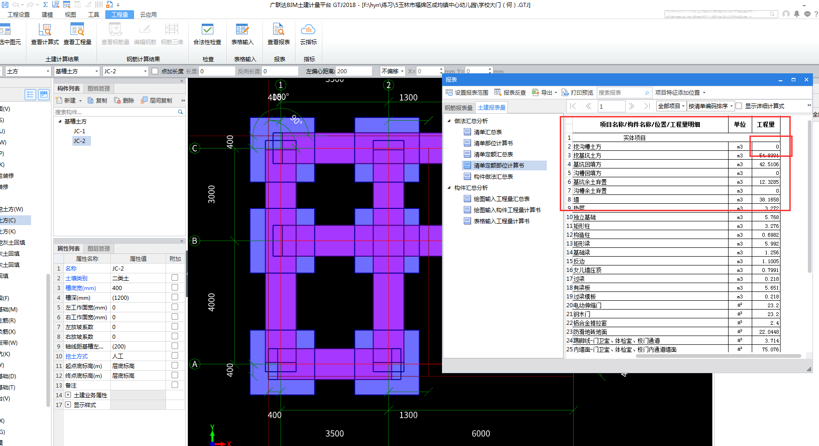Switch to the 图层管理 tab
819x446 pixels.
[x=99, y=248]
